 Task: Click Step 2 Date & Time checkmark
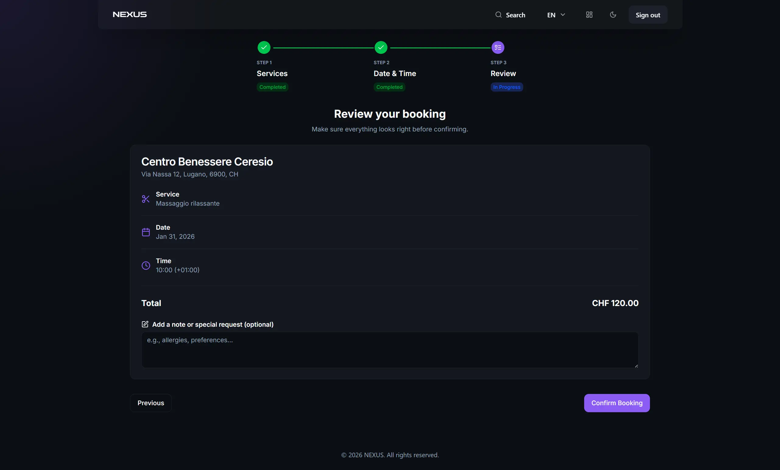click(x=381, y=47)
